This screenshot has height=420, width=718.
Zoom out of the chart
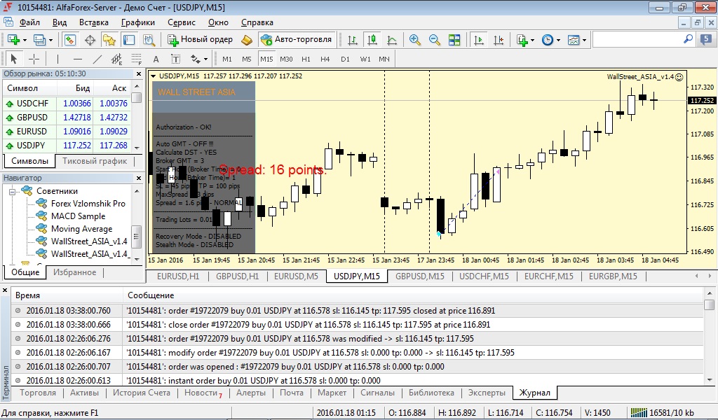[435, 40]
